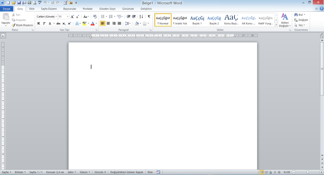324x175 pixels.
Task: Clear formatting with the eraser icon
Action: coord(95,17)
